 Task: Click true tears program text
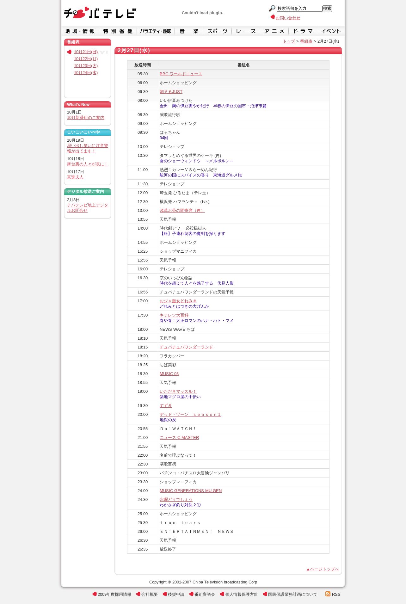[x=180, y=523]
